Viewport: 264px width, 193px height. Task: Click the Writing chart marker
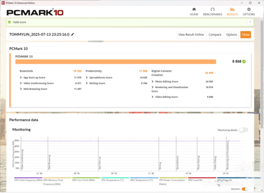click(160, 166)
